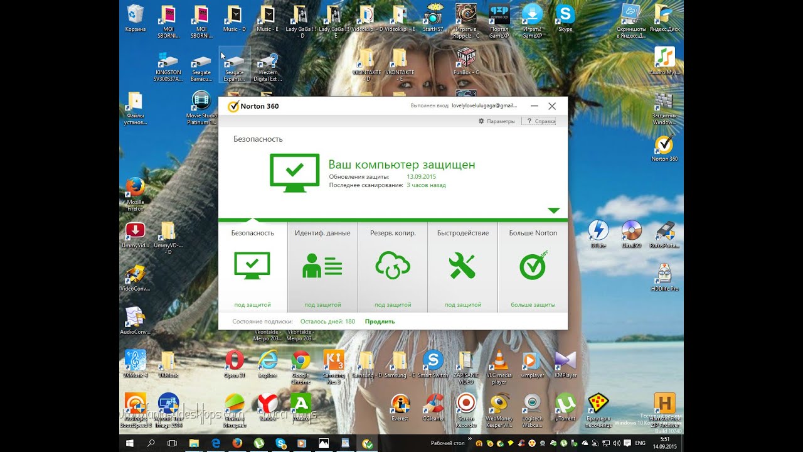This screenshot has width=803, height=452.
Task: Select the Music - D folder
Action: [235, 19]
